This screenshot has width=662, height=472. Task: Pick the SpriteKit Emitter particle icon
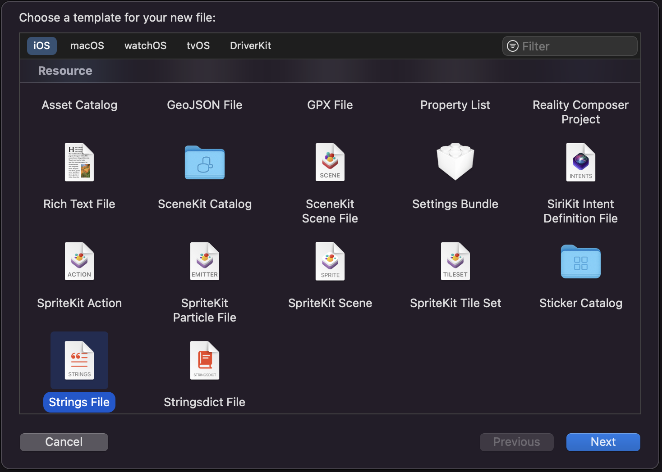pos(205,261)
